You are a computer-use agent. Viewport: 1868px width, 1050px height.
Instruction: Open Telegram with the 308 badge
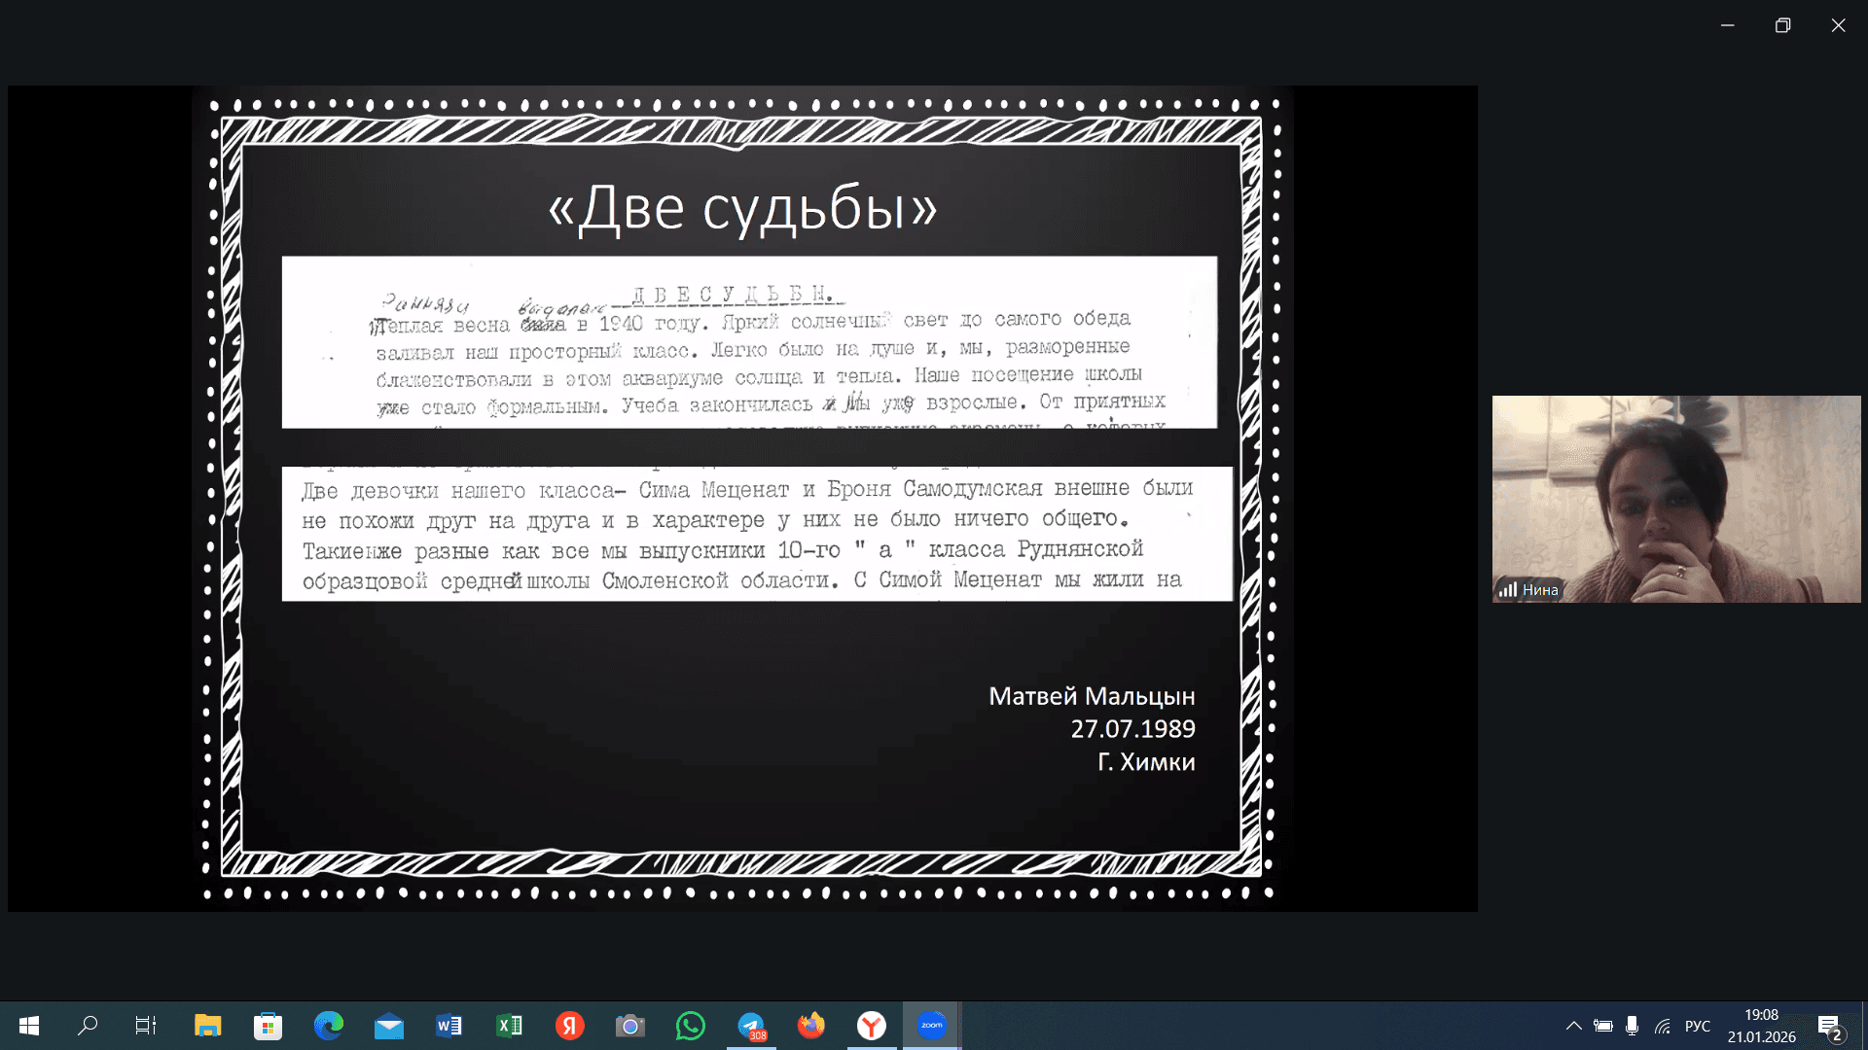click(x=751, y=1026)
